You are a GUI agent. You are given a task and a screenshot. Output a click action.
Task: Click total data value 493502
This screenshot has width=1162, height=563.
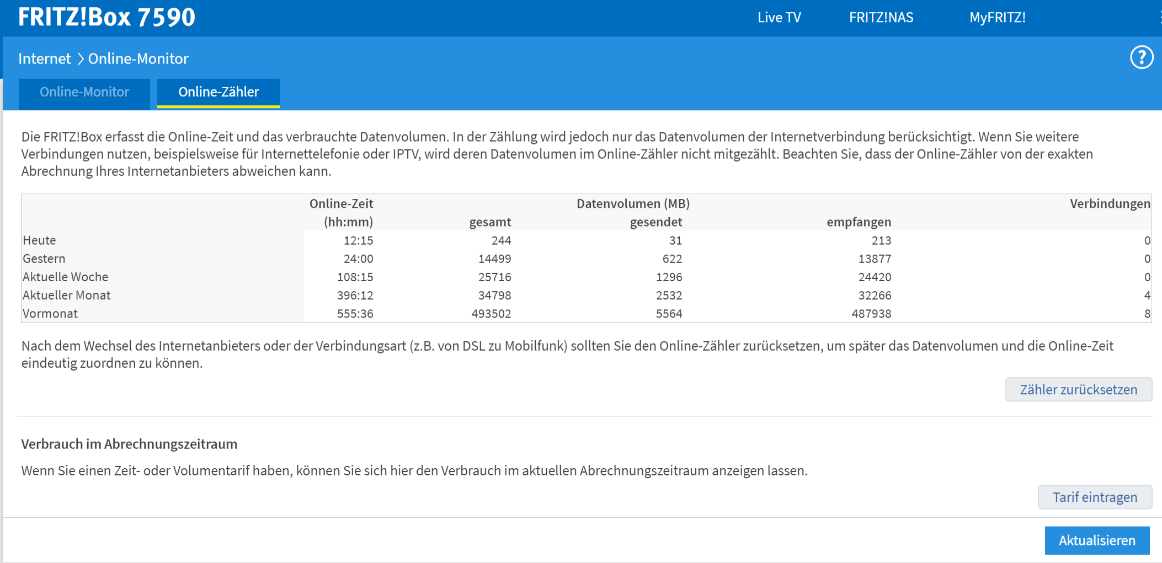491,313
